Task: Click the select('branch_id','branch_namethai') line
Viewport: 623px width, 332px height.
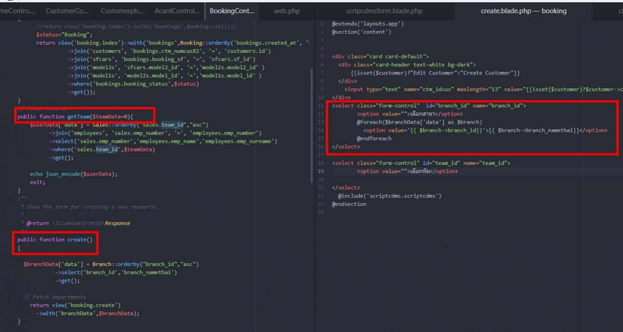Action: pos(116,272)
